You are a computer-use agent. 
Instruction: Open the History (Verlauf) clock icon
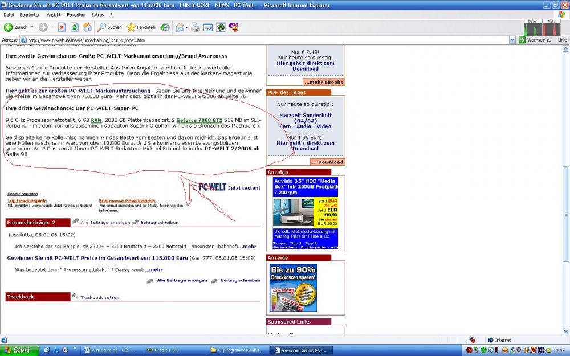click(165, 27)
